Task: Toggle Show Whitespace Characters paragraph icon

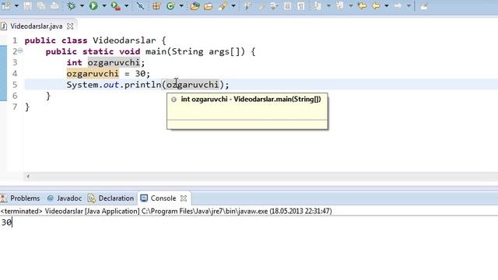Action: click(x=301, y=5)
